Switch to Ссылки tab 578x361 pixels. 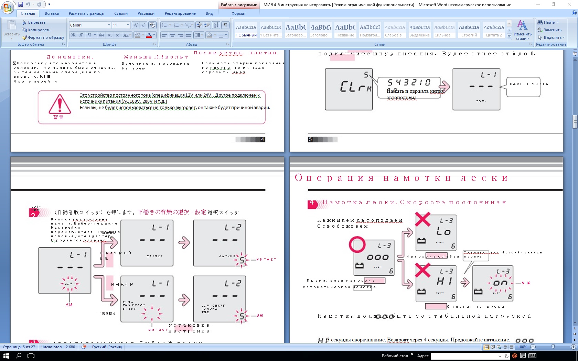pyautogui.click(x=121, y=13)
